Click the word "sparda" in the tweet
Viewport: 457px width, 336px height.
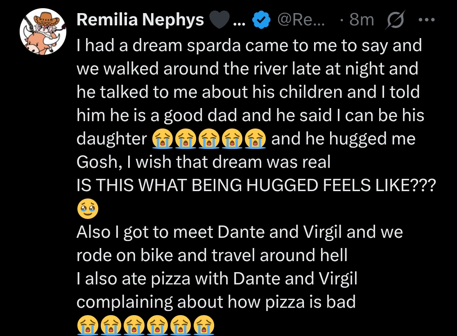pos(210,45)
